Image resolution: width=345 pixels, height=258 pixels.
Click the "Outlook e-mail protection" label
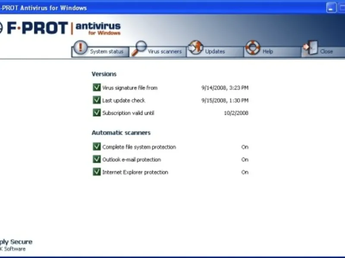(132, 160)
